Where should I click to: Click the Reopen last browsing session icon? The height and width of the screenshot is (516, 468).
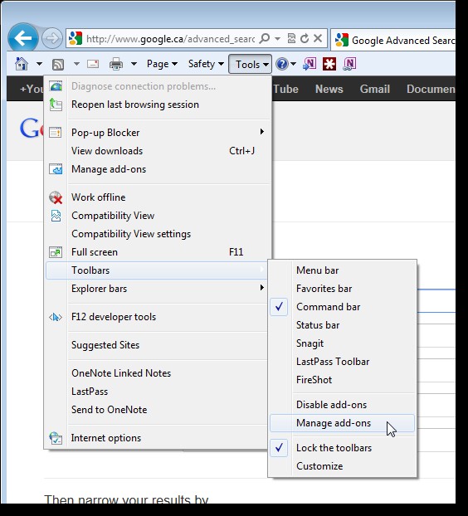[x=56, y=105]
